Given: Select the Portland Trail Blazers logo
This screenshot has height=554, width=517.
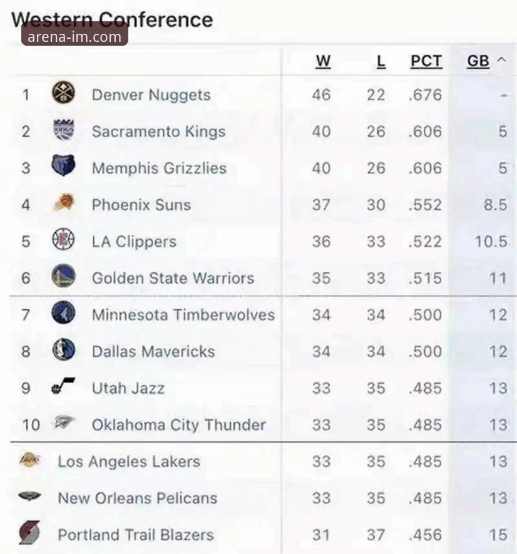Looking at the screenshot, I should [29, 534].
